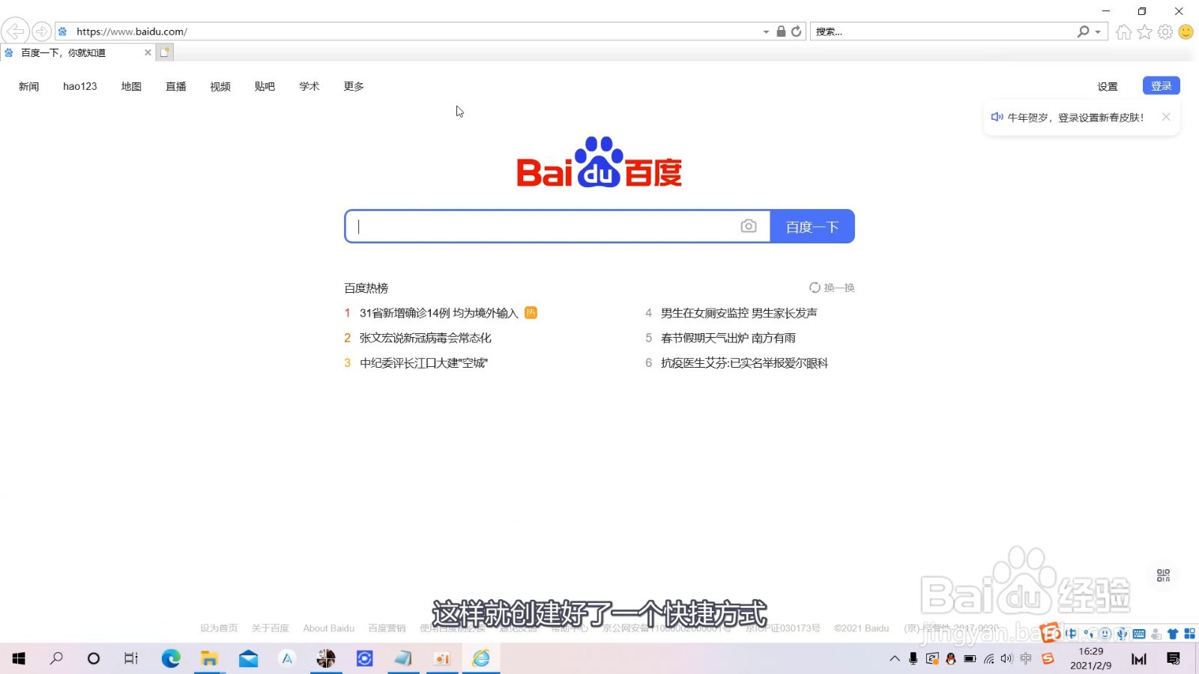This screenshot has height=674, width=1199.
Task: Open the Action Center notifications icon
Action: pyautogui.click(x=1174, y=658)
